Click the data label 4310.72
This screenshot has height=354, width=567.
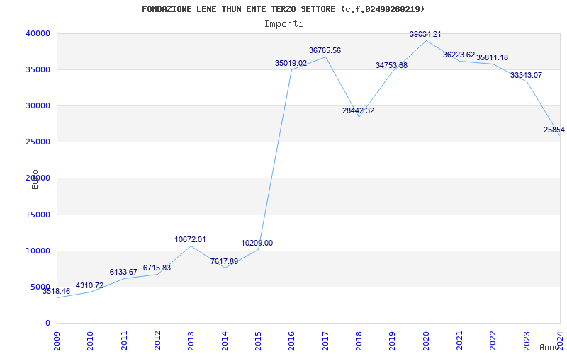tap(89, 286)
